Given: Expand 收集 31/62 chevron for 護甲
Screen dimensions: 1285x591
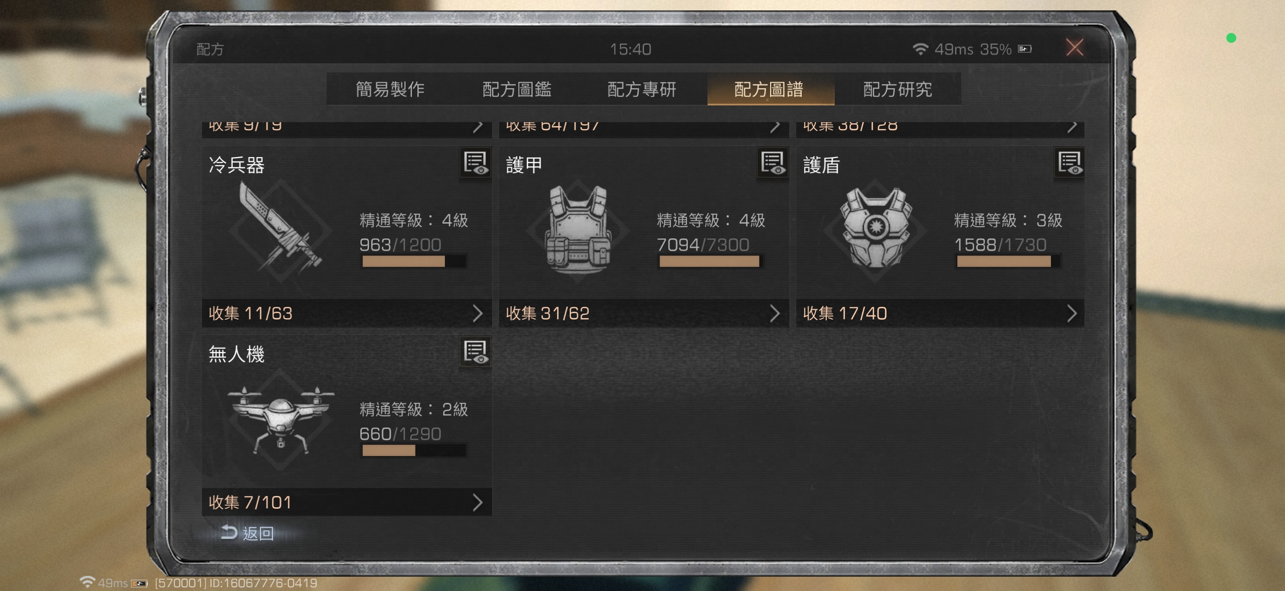Looking at the screenshot, I should pos(774,313).
